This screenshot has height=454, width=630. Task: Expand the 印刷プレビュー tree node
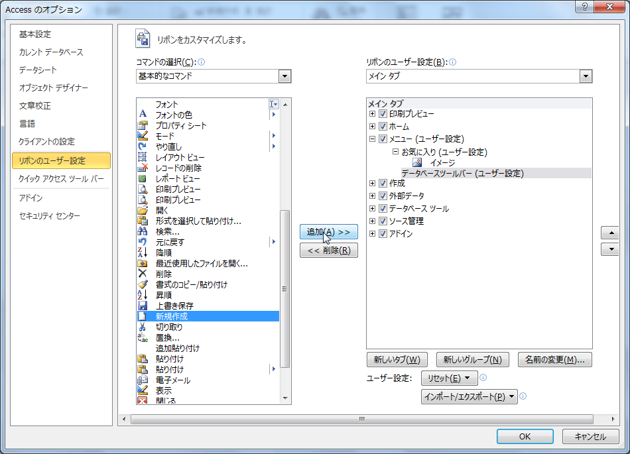(373, 113)
